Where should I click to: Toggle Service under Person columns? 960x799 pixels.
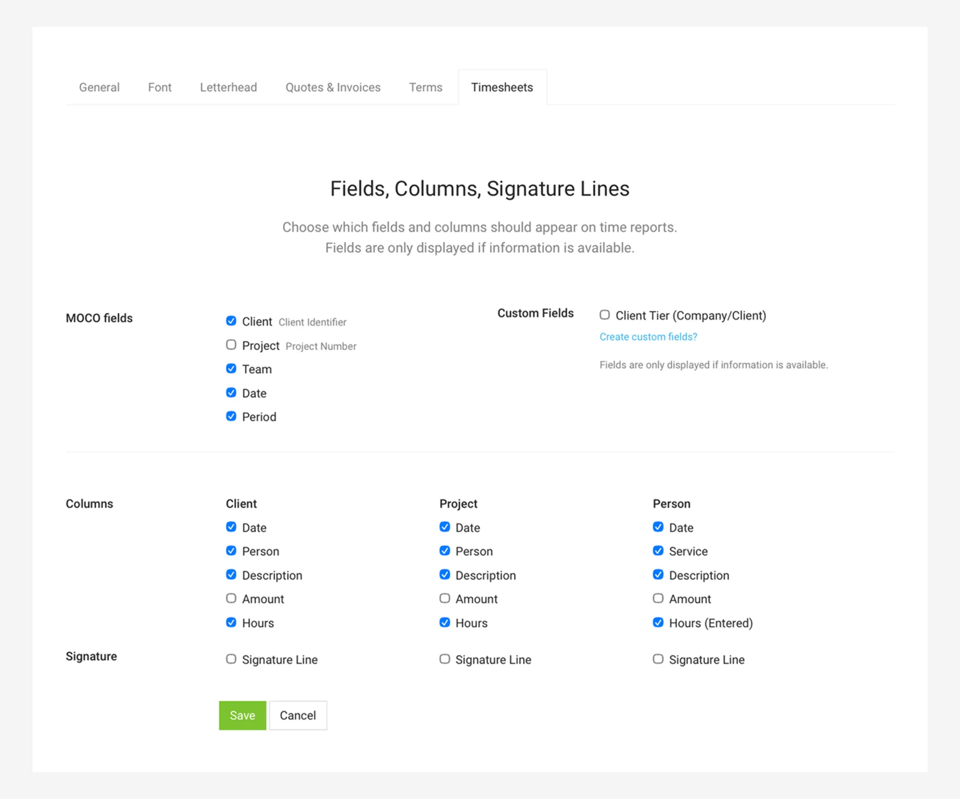(x=658, y=551)
